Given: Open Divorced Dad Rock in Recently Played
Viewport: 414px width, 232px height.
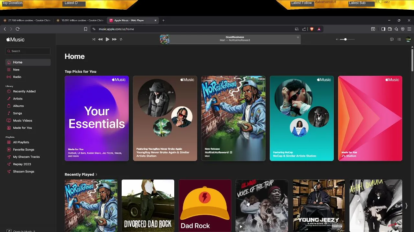Looking at the screenshot, I should pos(148,206).
